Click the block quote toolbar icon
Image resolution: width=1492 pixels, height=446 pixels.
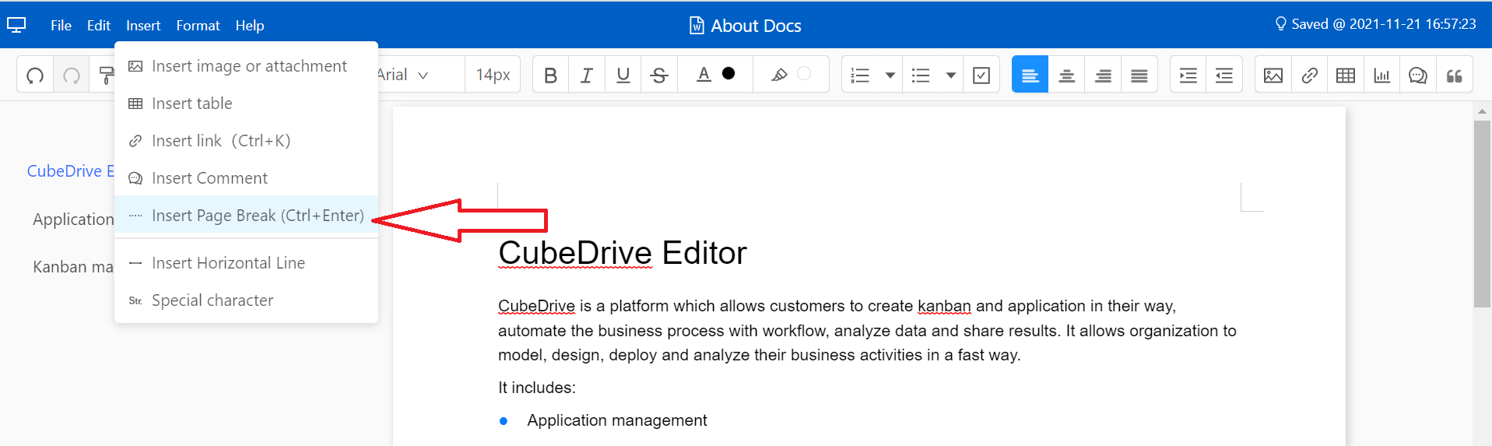1454,76
